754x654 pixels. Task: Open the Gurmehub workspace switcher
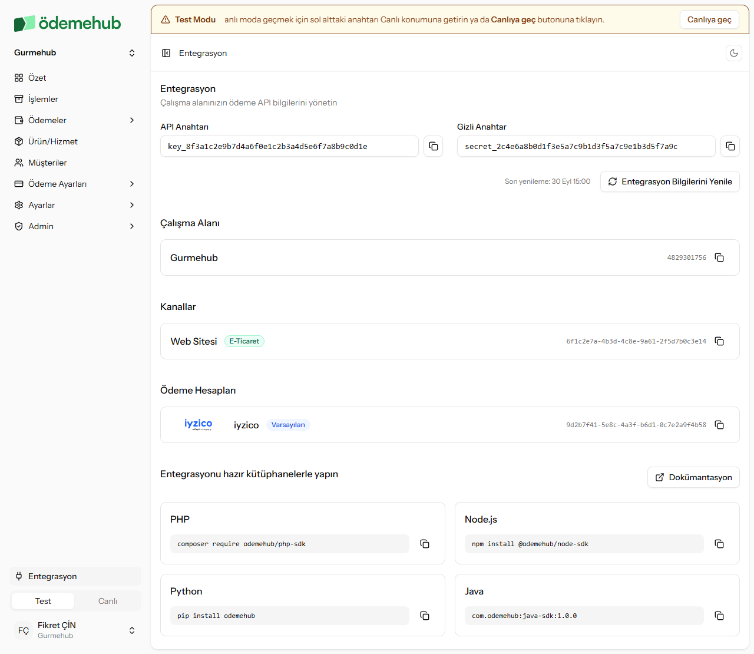(x=75, y=52)
